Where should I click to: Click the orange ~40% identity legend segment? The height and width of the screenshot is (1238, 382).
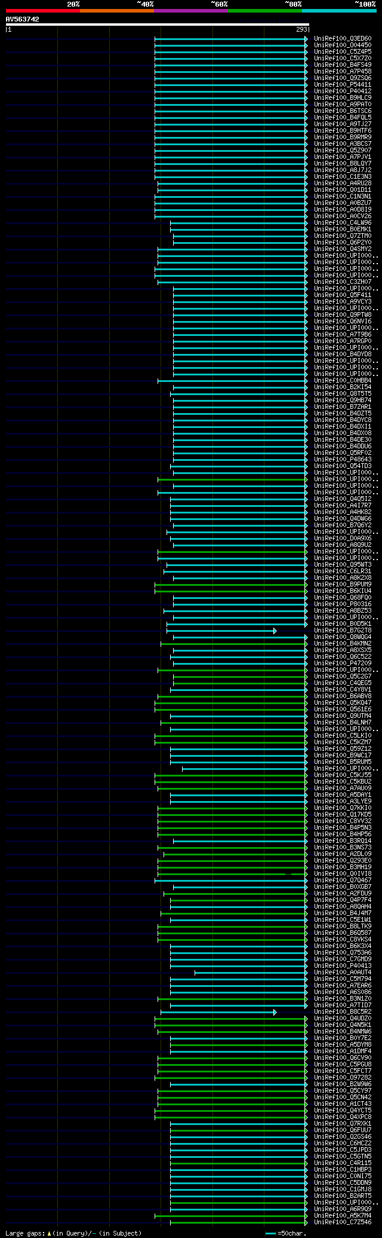coord(117,11)
